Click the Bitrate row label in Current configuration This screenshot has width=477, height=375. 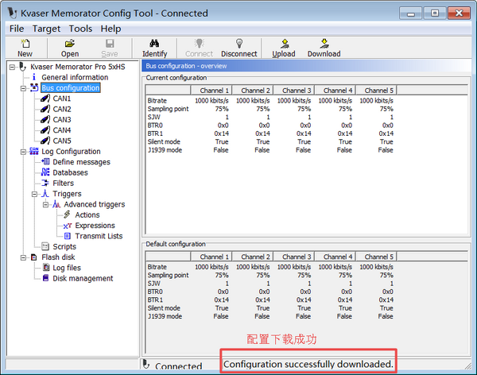pos(157,101)
